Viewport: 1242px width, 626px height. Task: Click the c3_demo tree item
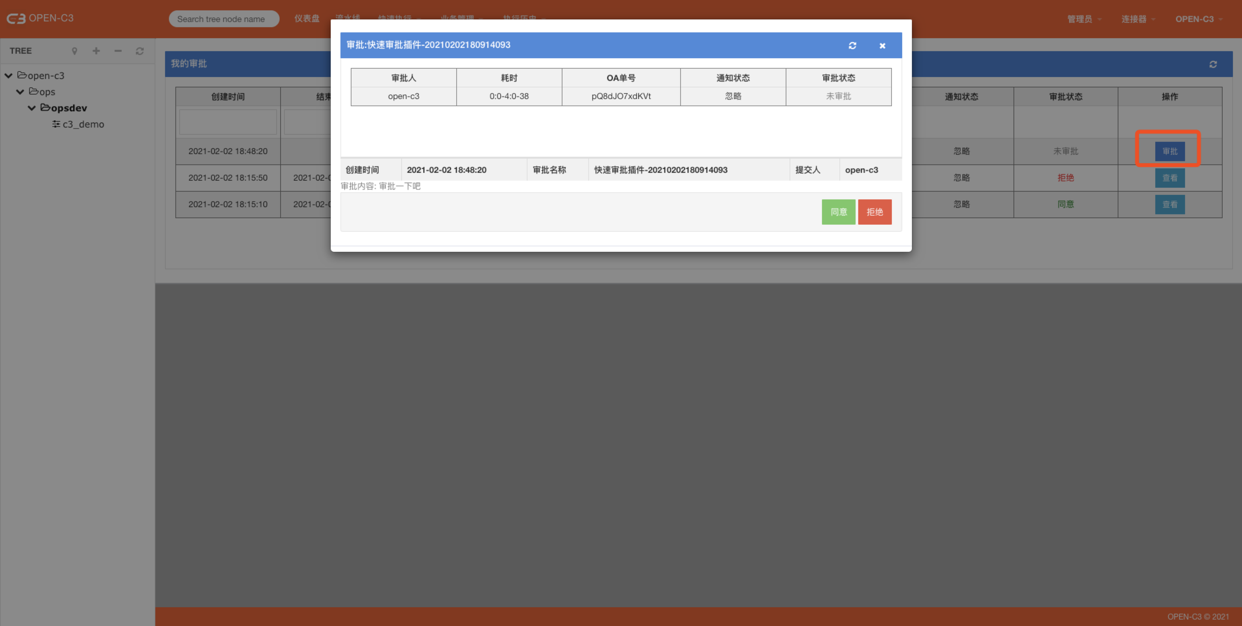tap(83, 124)
